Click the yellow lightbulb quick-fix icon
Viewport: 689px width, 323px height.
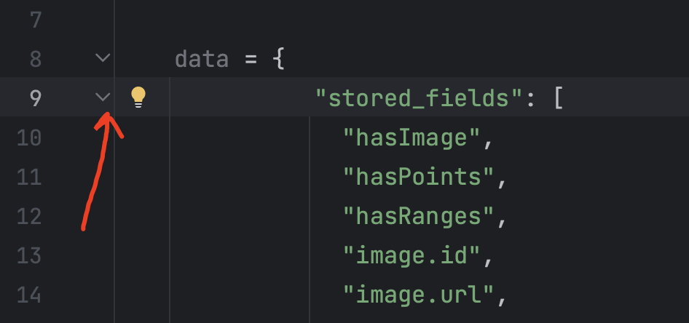[138, 97]
